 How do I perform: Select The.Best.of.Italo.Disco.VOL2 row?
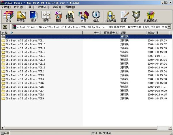pos(86,72)
